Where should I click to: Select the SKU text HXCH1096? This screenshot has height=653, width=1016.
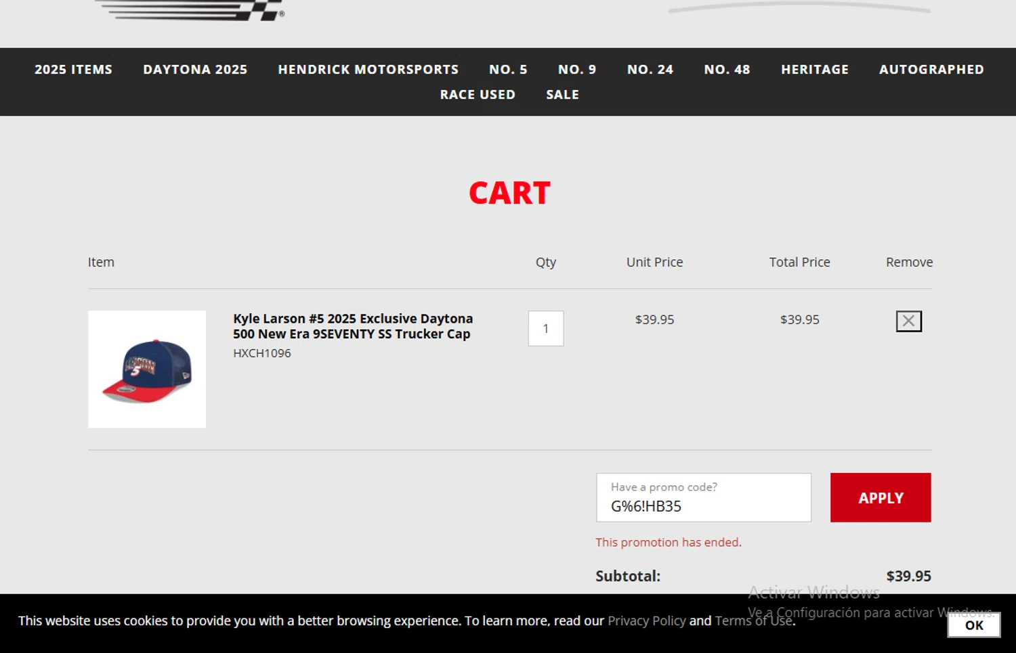[x=262, y=353]
